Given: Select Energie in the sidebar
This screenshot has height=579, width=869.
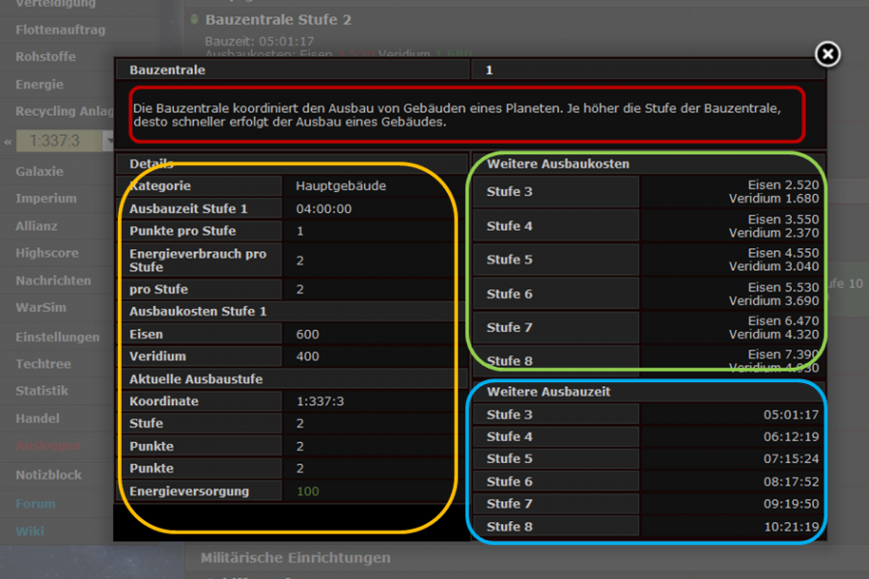Looking at the screenshot, I should tap(40, 84).
